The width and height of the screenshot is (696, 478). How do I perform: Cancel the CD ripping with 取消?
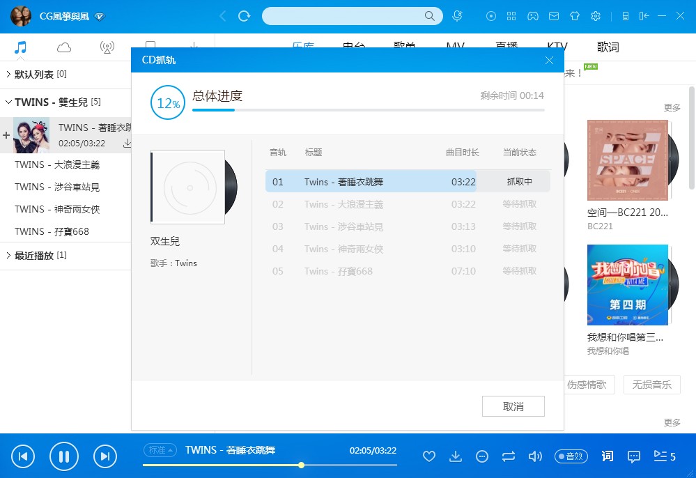(x=513, y=406)
